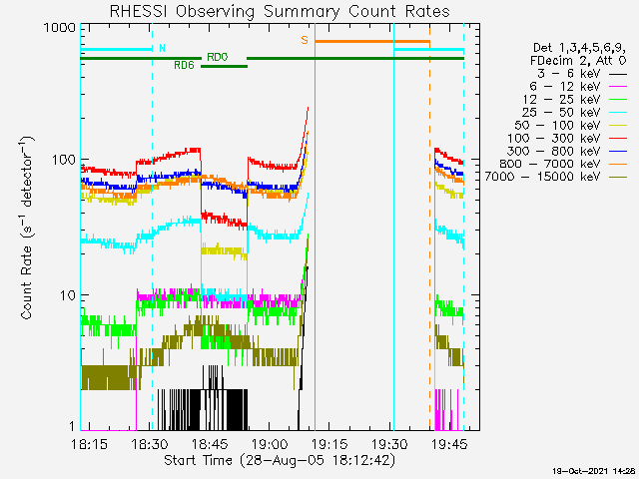Click the x-axis tick label 18:45

click(210, 444)
